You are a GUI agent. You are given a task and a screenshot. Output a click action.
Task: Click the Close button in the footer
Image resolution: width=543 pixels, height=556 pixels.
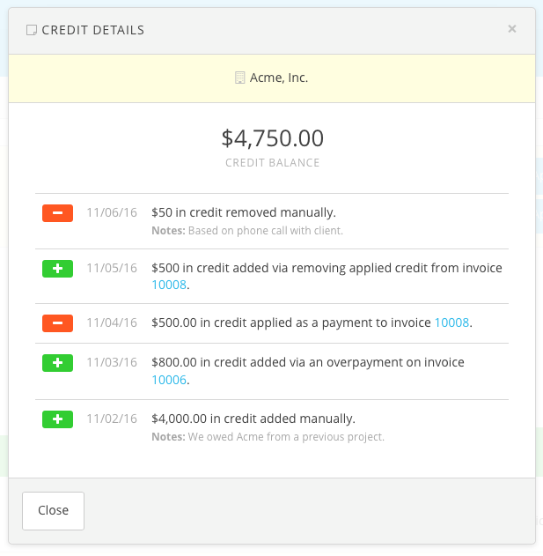53,510
